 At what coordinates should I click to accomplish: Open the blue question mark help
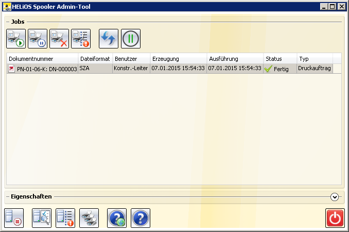pos(141,218)
